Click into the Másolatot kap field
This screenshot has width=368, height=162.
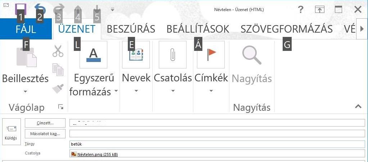(x=217, y=133)
